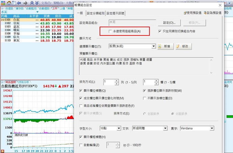Click 使用預設值 (use defaults) icon button
The image size is (233, 153).
(x=192, y=13)
